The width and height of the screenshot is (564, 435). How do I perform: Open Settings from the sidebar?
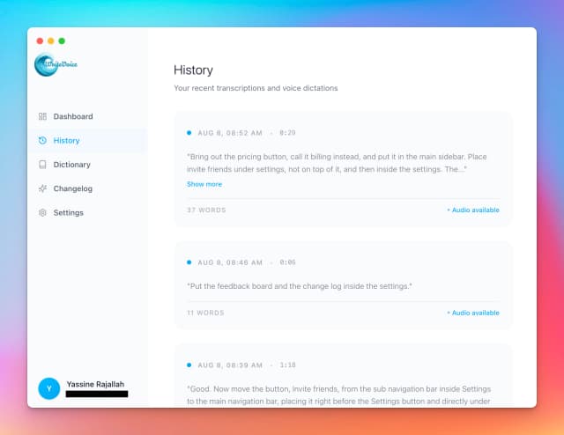coord(69,213)
